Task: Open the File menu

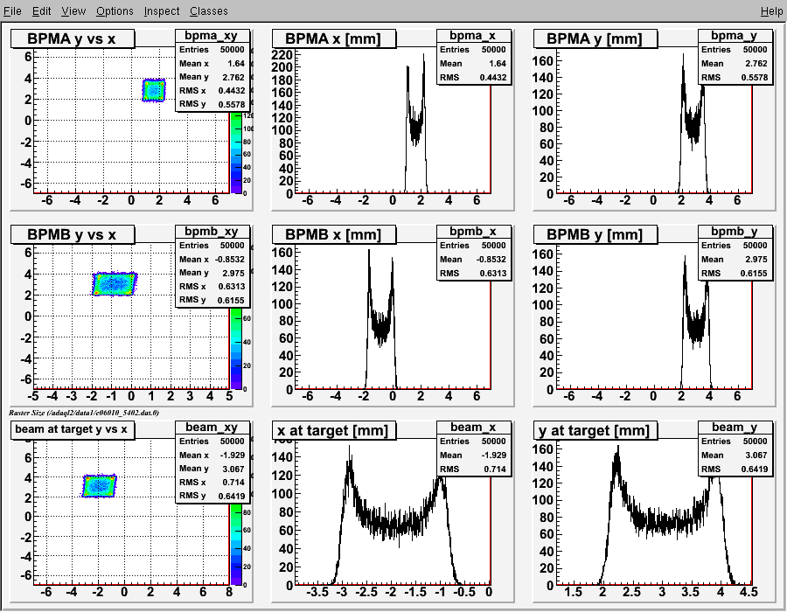Action: coord(12,11)
